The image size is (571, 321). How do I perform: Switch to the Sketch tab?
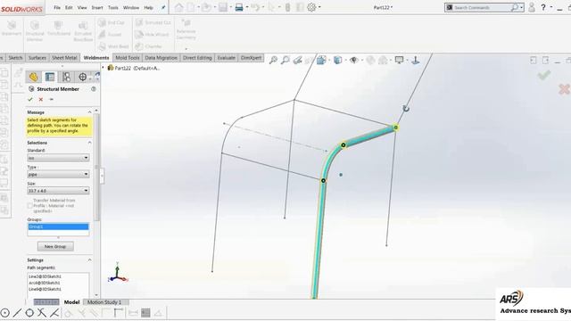(15, 58)
